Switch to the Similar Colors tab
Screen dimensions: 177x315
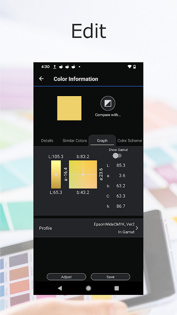click(x=75, y=141)
